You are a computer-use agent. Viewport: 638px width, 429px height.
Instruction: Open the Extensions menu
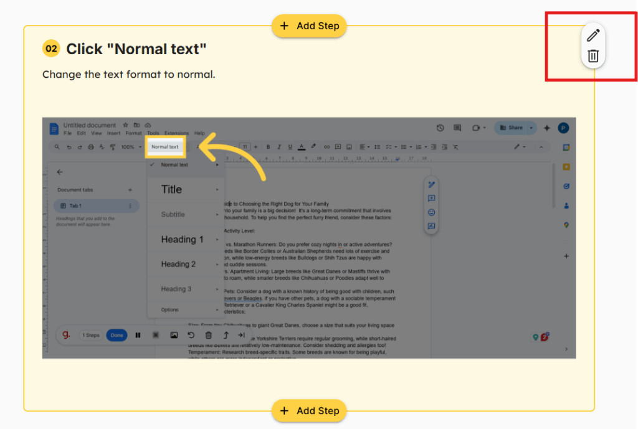pos(176,133)
